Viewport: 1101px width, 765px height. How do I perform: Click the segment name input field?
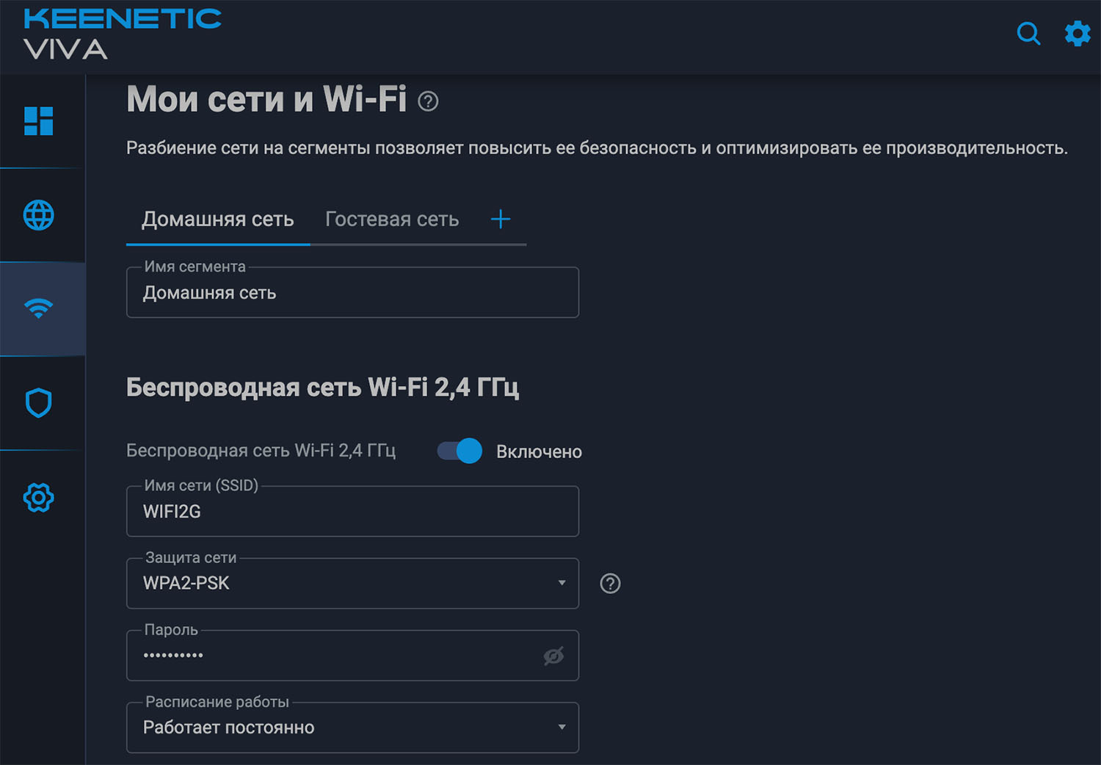coord(352,293)
